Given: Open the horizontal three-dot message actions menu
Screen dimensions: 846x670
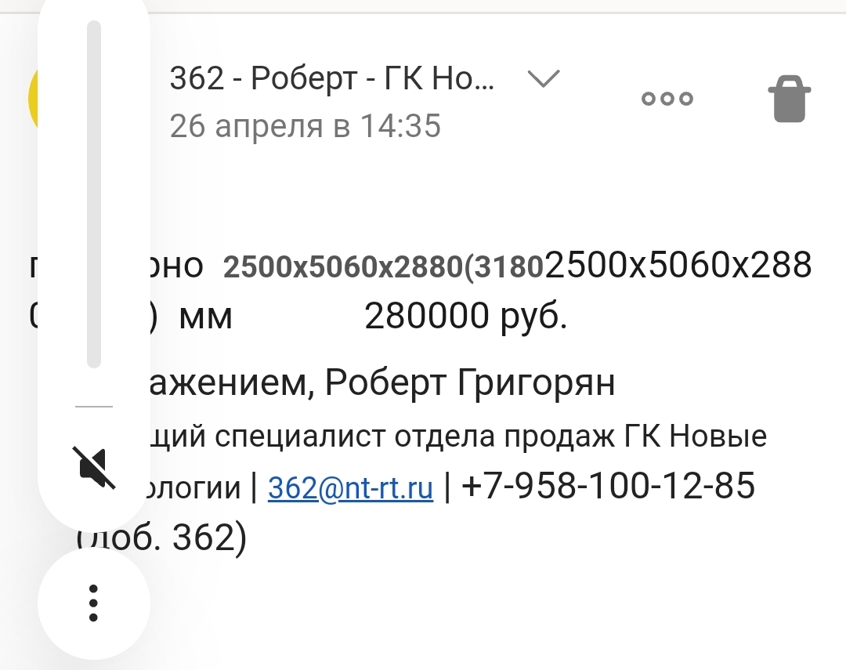Looking at the screenshot, I should click(x=667, y=99).
